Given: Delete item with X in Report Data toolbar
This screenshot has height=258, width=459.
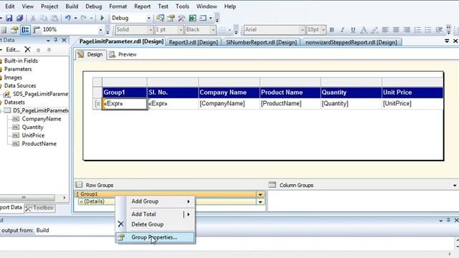Looking at the screenshot, I should pos(27,49).
